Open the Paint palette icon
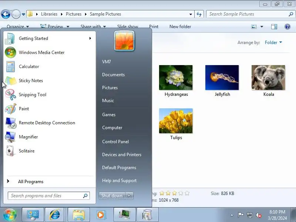The height and width of the screenshot is (222, 296). (x=11, y=109)
